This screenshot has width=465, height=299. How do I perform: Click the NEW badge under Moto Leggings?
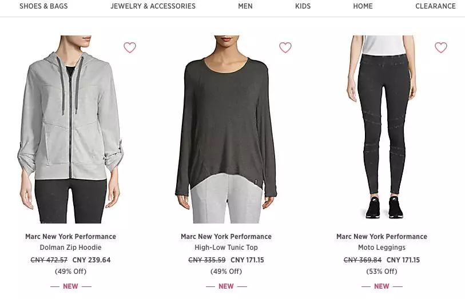coord(381,286)
